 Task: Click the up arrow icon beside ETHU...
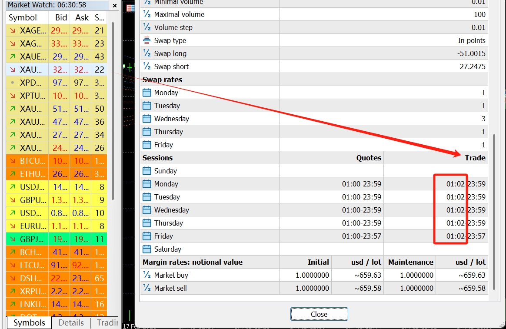13,174
